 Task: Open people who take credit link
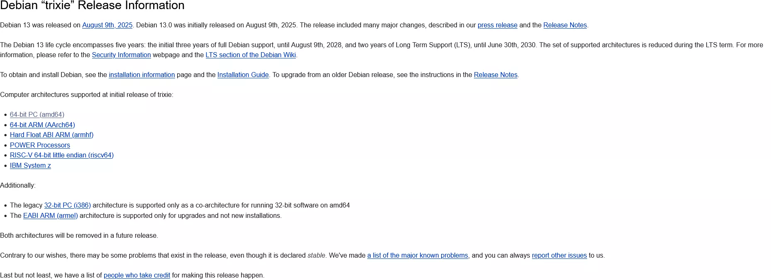(x=137, y=275)
